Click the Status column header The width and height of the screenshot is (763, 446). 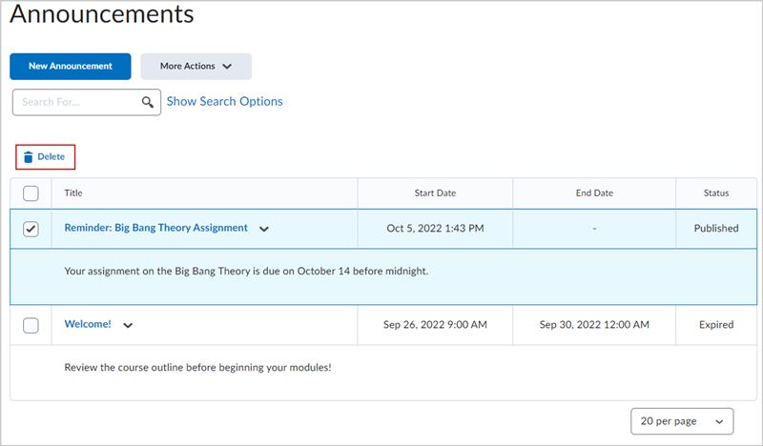tap(716, 193)
